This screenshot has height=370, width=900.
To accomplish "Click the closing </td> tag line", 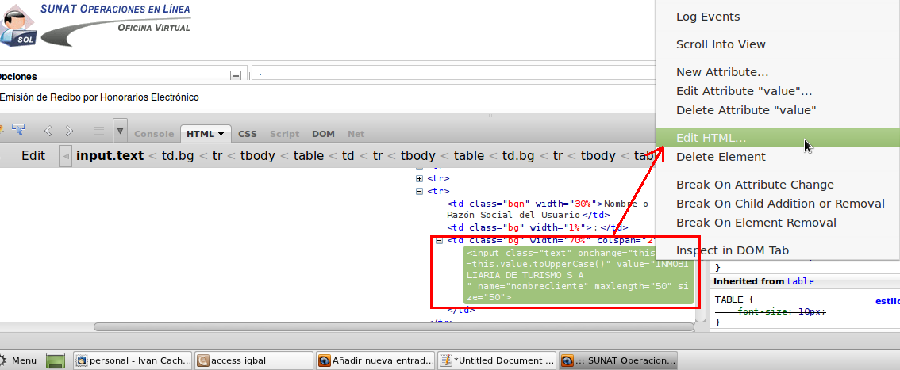I will pyautogui.click(x=461, y=310).
